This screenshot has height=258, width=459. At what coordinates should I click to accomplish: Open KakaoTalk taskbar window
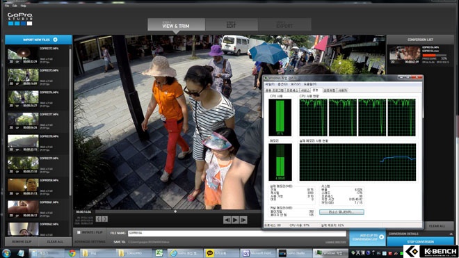tap(221, 253)
